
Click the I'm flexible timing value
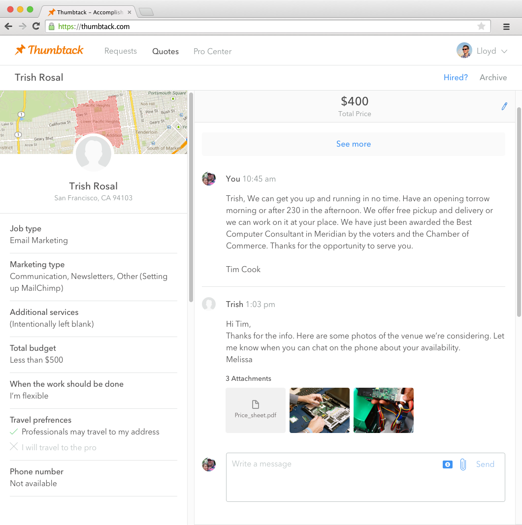pyautogui.click(x=29, y=396)
